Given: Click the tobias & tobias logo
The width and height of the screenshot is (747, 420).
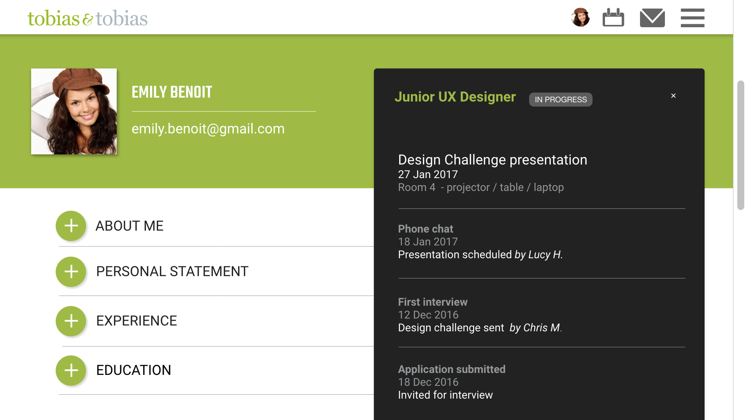Looking at the screenshot, I should click(88, 18).
